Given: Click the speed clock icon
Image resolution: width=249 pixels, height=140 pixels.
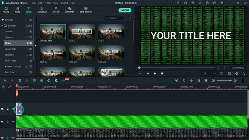Looking at the screenshot, I should pyautogui.click(x=42, y=80).
